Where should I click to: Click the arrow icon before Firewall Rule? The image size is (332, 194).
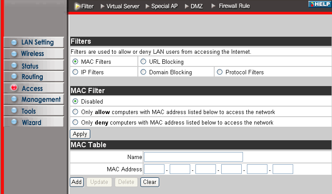click(x=213, y=6)
